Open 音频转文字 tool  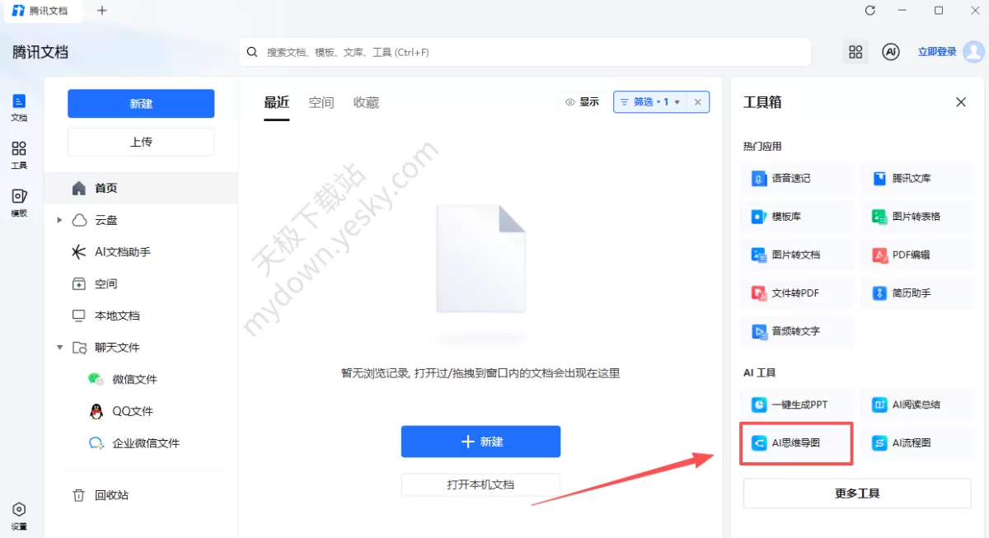(798, 331)
